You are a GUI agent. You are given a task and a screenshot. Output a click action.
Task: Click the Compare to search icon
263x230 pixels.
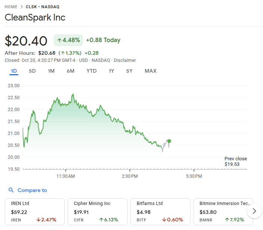click(11, 190)
